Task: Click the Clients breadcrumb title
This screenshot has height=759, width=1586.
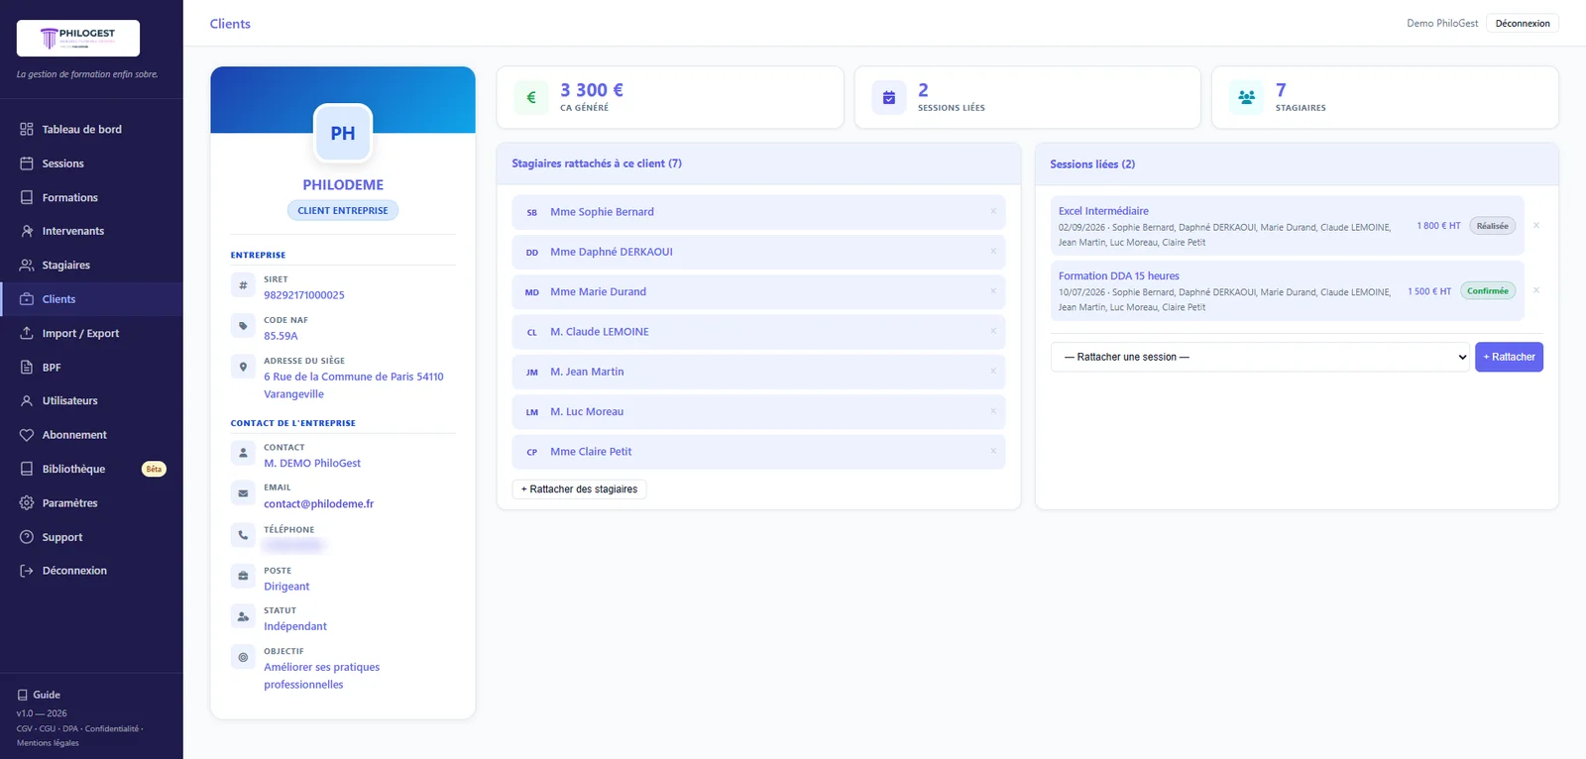Action: click(230, 24)
